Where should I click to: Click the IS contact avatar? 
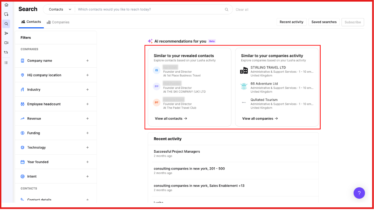click(156, 70)
